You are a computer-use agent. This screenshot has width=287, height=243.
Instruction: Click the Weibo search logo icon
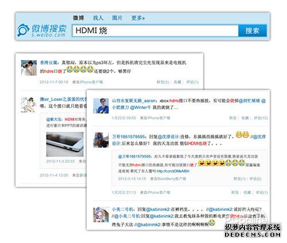(x=23, y=30)
